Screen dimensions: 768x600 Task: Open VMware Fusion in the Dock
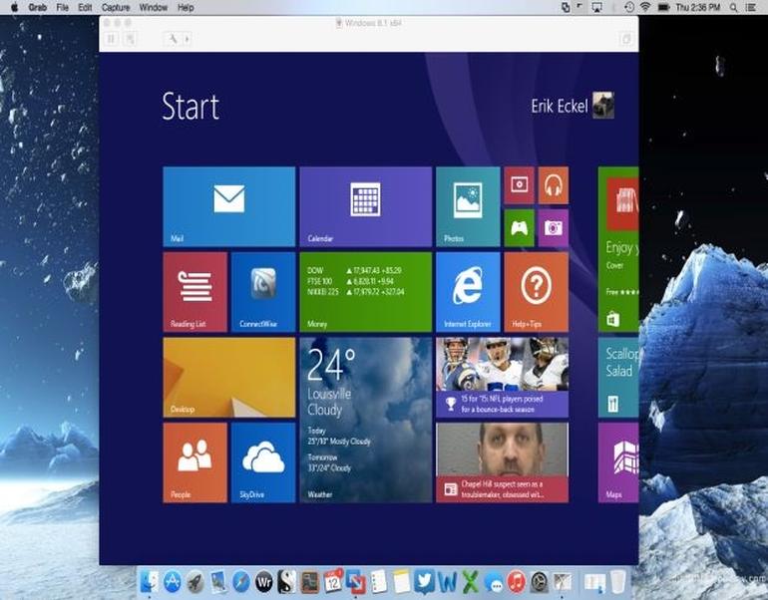pos(356,582)
